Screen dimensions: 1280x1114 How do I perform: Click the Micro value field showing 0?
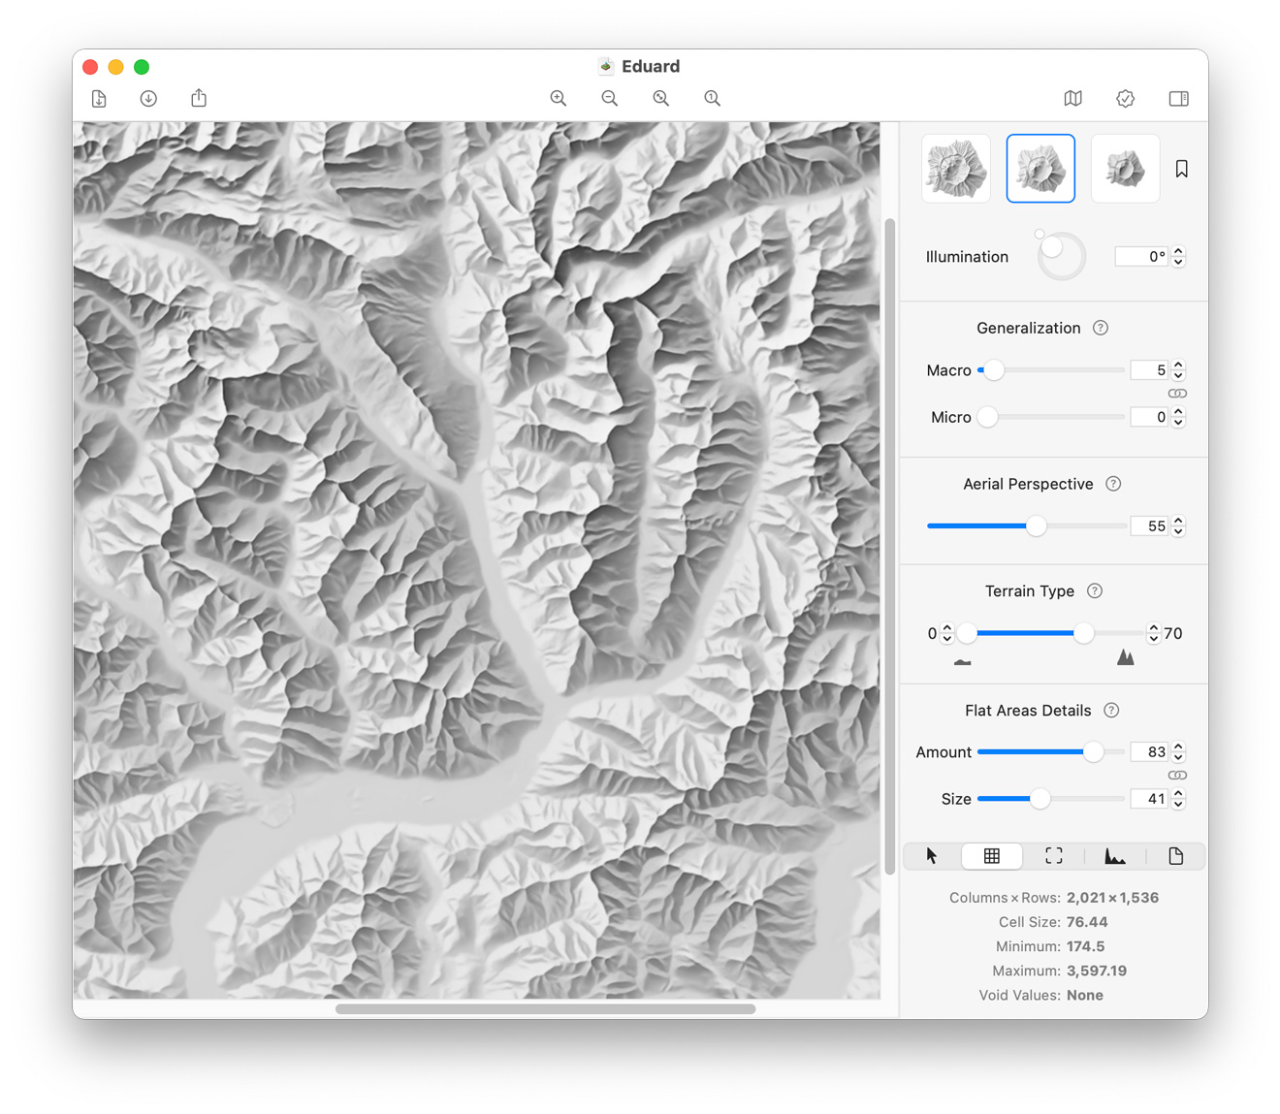1149,417
